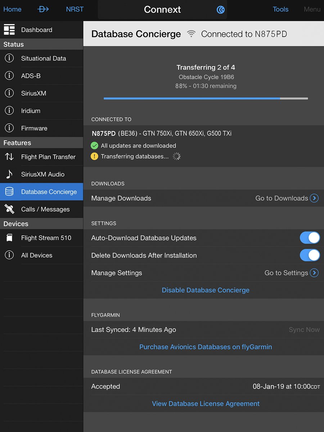Open the NRST nearest tab
The image size is (324, 432).
click(x=75, y=9)
